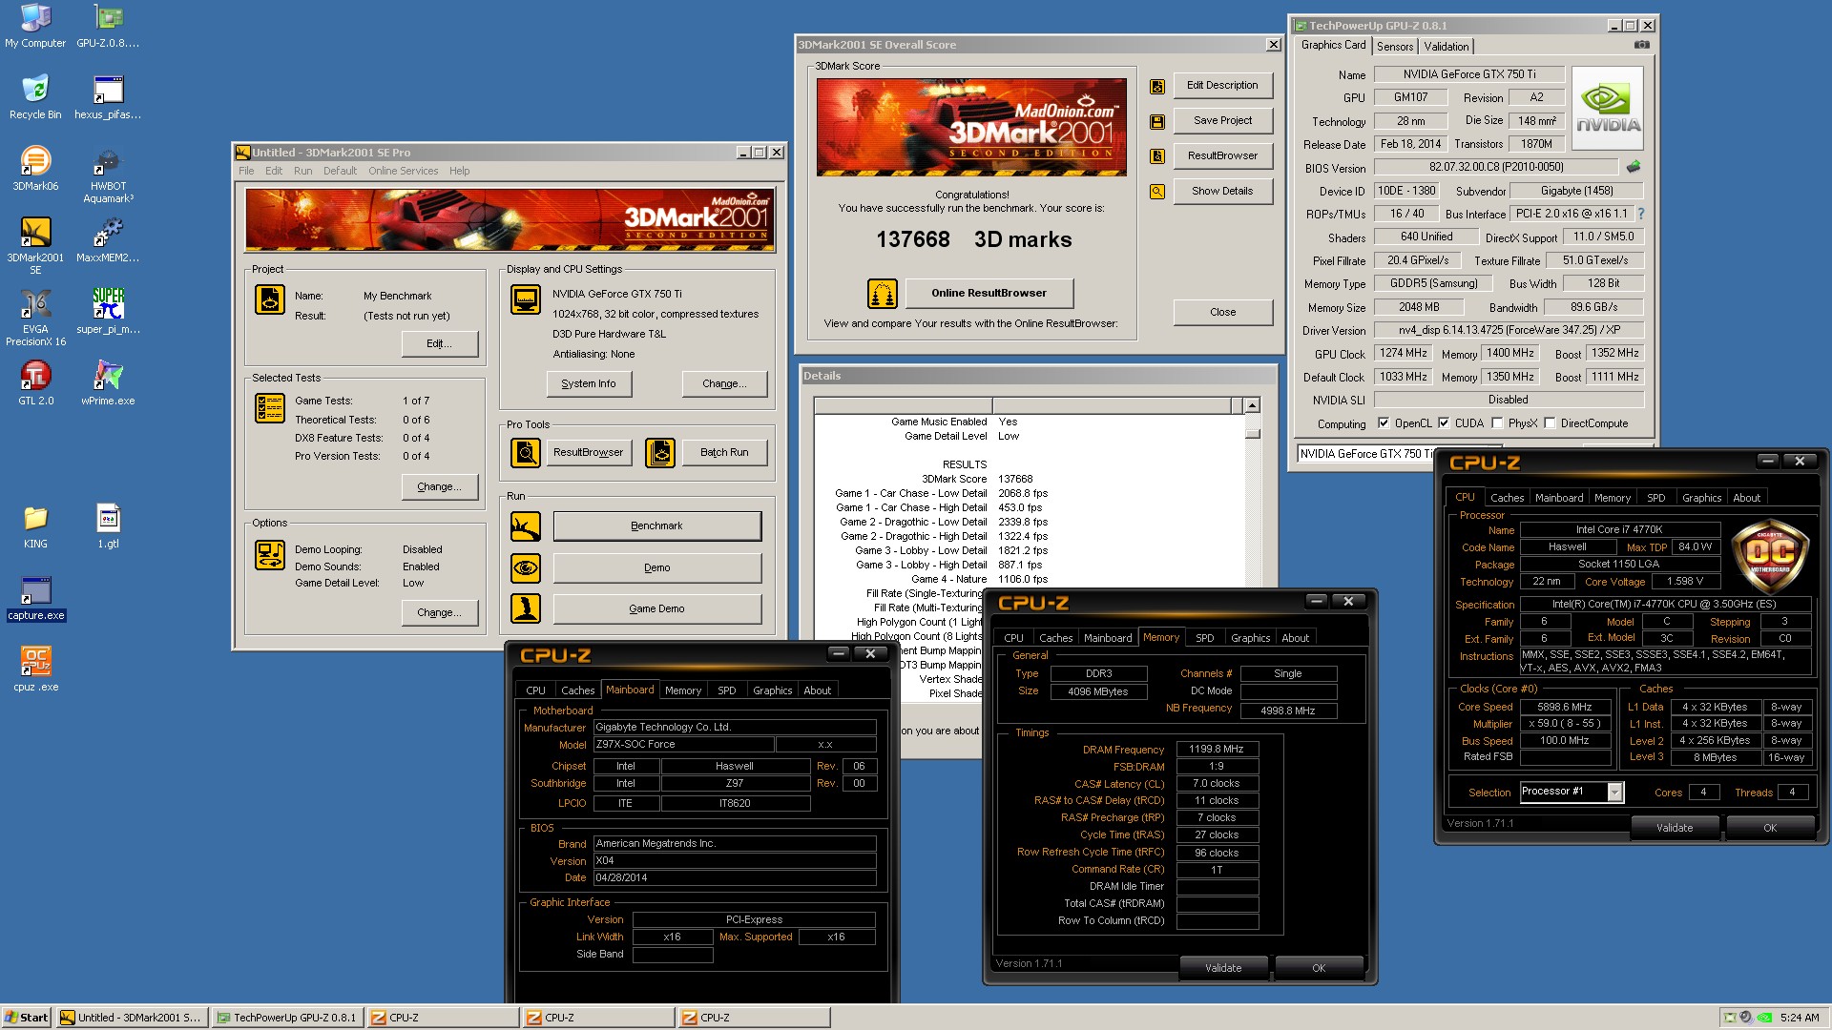The image size is (1832, 1030).
Task: Click the NVIDIA logo in GPU-Z
Action: tap(1608, 108)
